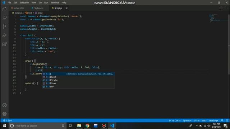Click the 'class Boll {' code line
Viewport: 230px width, 129px height.
coord(28,35)
